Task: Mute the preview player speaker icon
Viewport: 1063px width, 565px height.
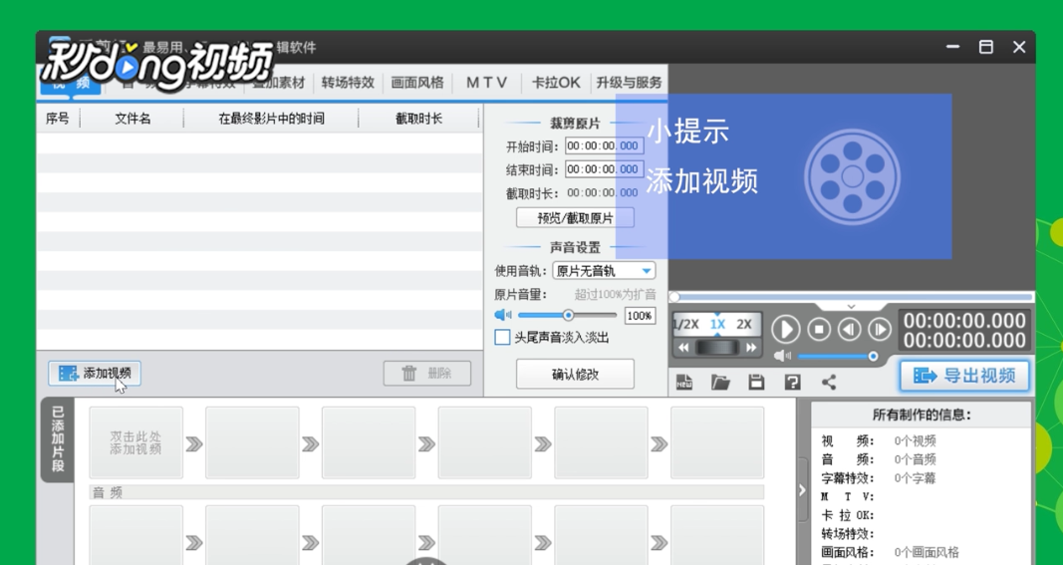Action: 782,356
